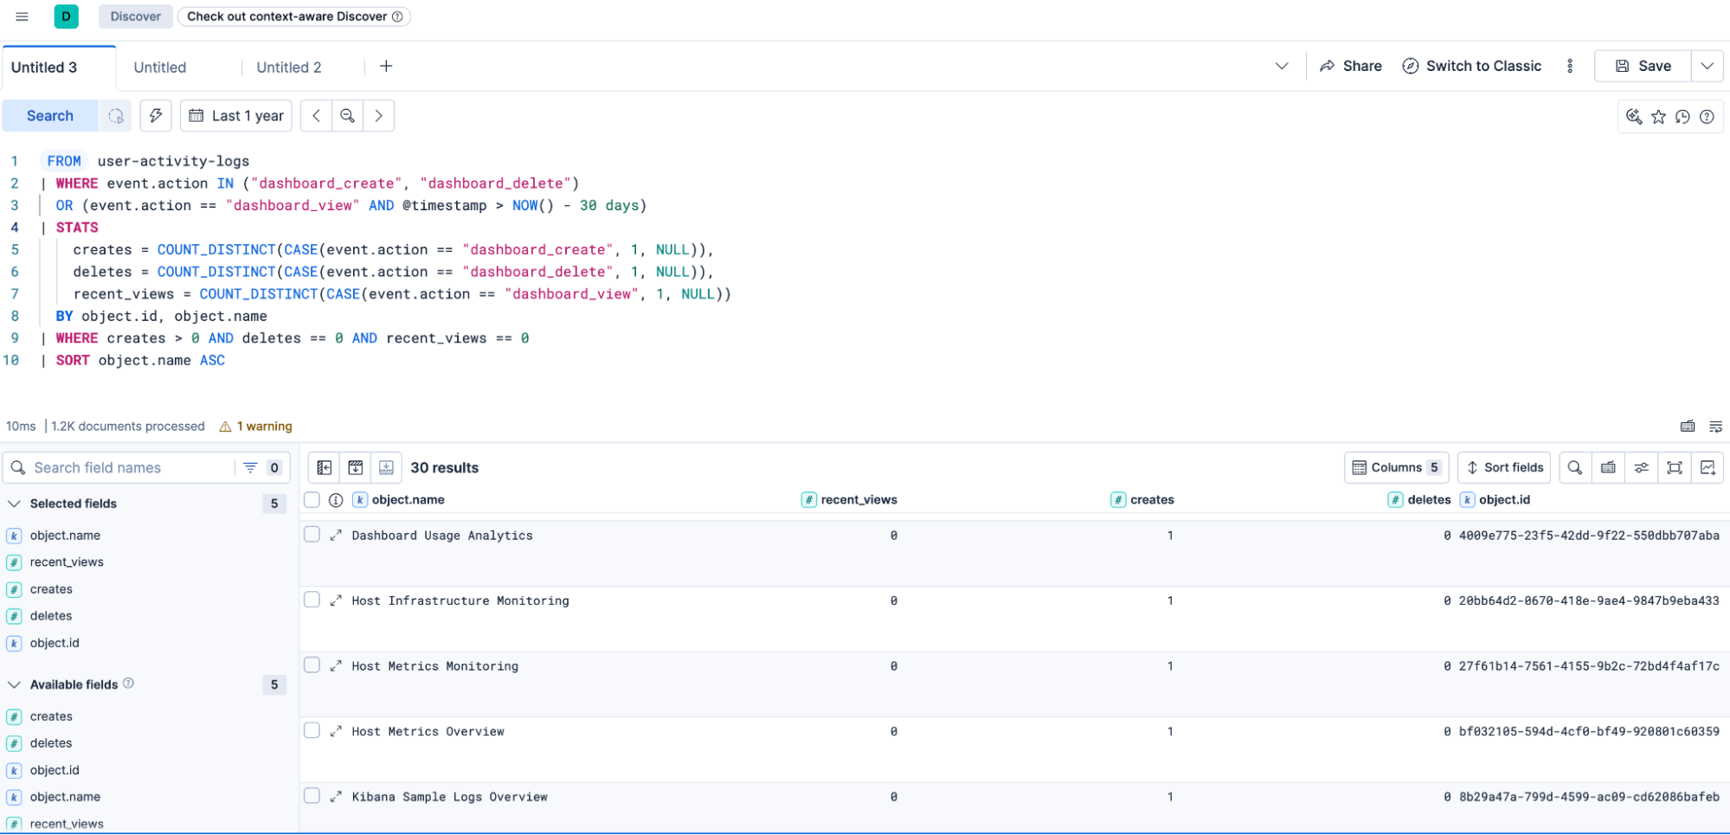The width and height of the screenshot is (1730, 835).
Task: Click keyboard shortcuts icon below editor
Action: [1688, 427]
